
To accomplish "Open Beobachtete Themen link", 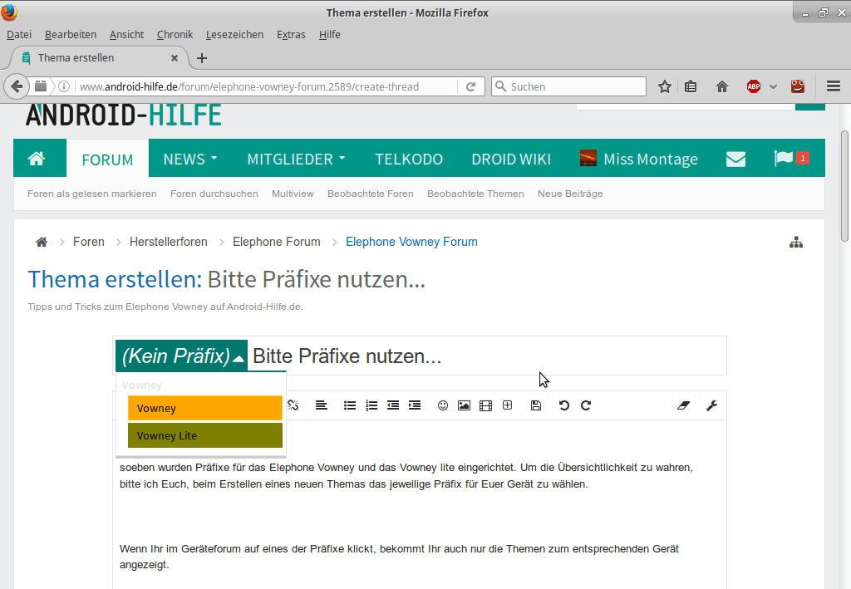I will click(x=475, y=194).
